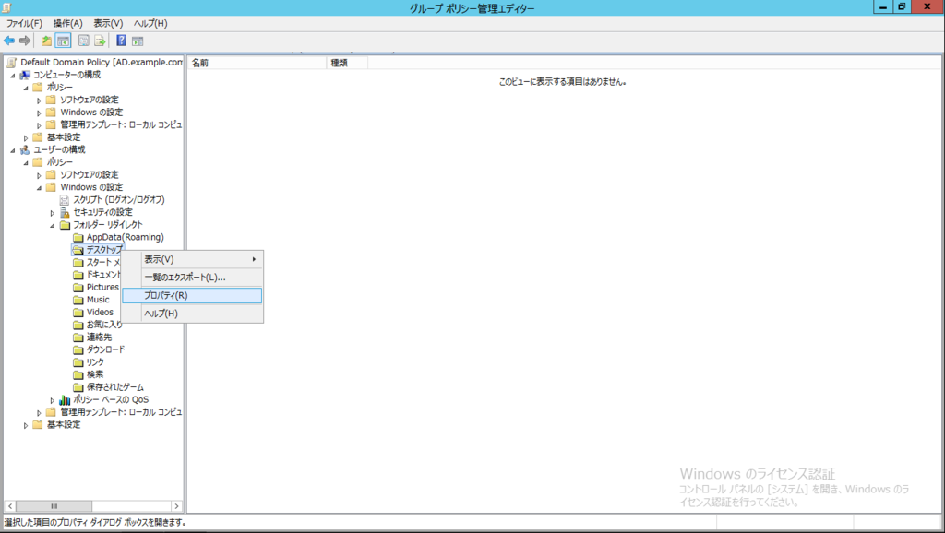Click the スクリプト (ログオン/ログオフ) script icon
Image resolution: width=945 pixels, height=533 pixels.
click(x=65, y=199)
